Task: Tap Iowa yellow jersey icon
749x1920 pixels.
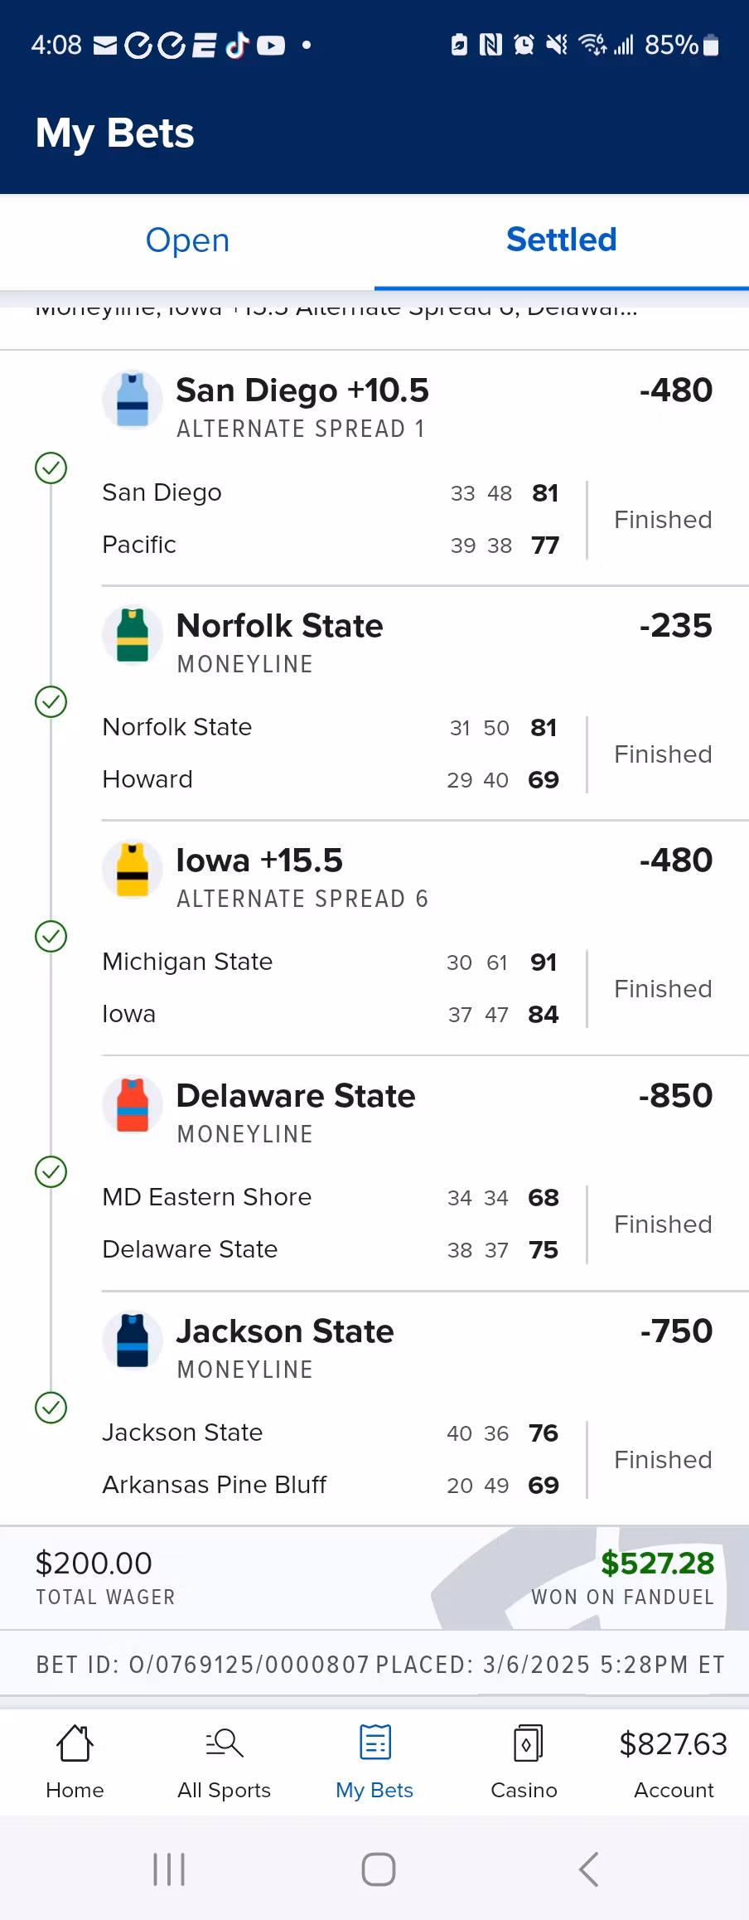Action: point(133,870)
